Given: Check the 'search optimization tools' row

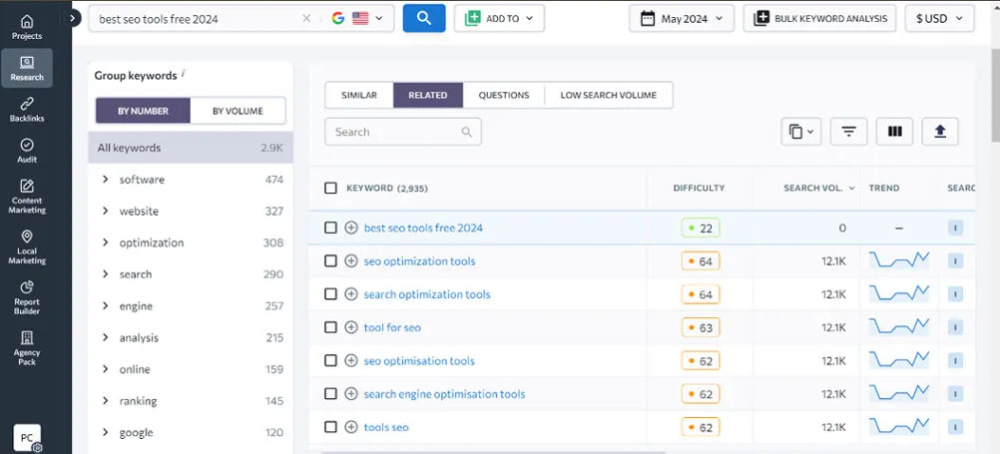Looking at the screenshot, I should click(330, 294).
